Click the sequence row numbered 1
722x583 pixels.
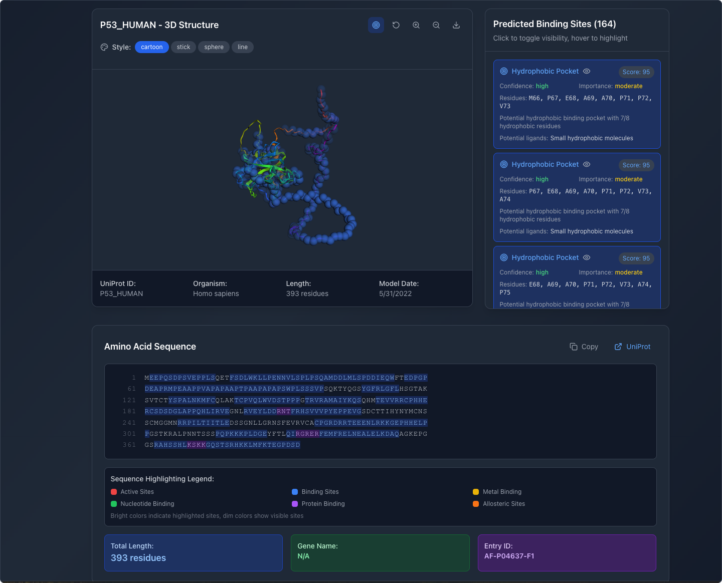pyautogui.click(x=286, y=378)
